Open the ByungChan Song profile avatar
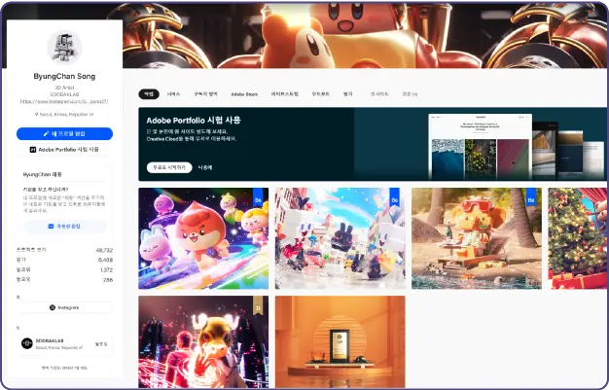609x390 pixels. (x=64, y=48)
